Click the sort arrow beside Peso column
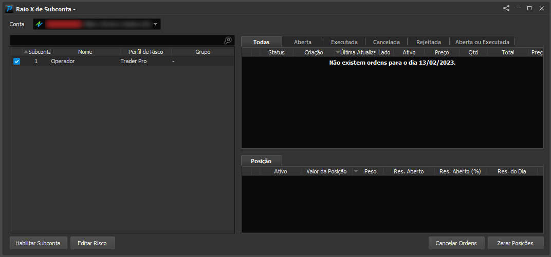 pyautogui.click(x=356, y=171)
